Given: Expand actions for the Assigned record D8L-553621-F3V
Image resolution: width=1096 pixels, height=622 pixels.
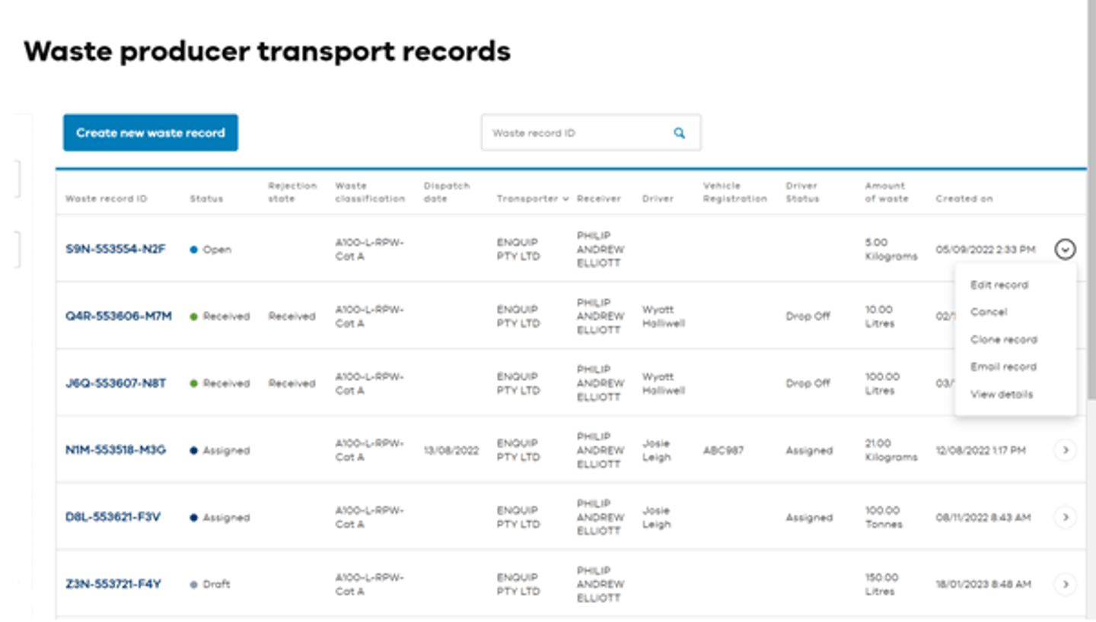Looking at the screenshot, I should (1065, 517).
